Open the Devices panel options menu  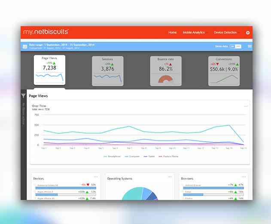point(96,177)
